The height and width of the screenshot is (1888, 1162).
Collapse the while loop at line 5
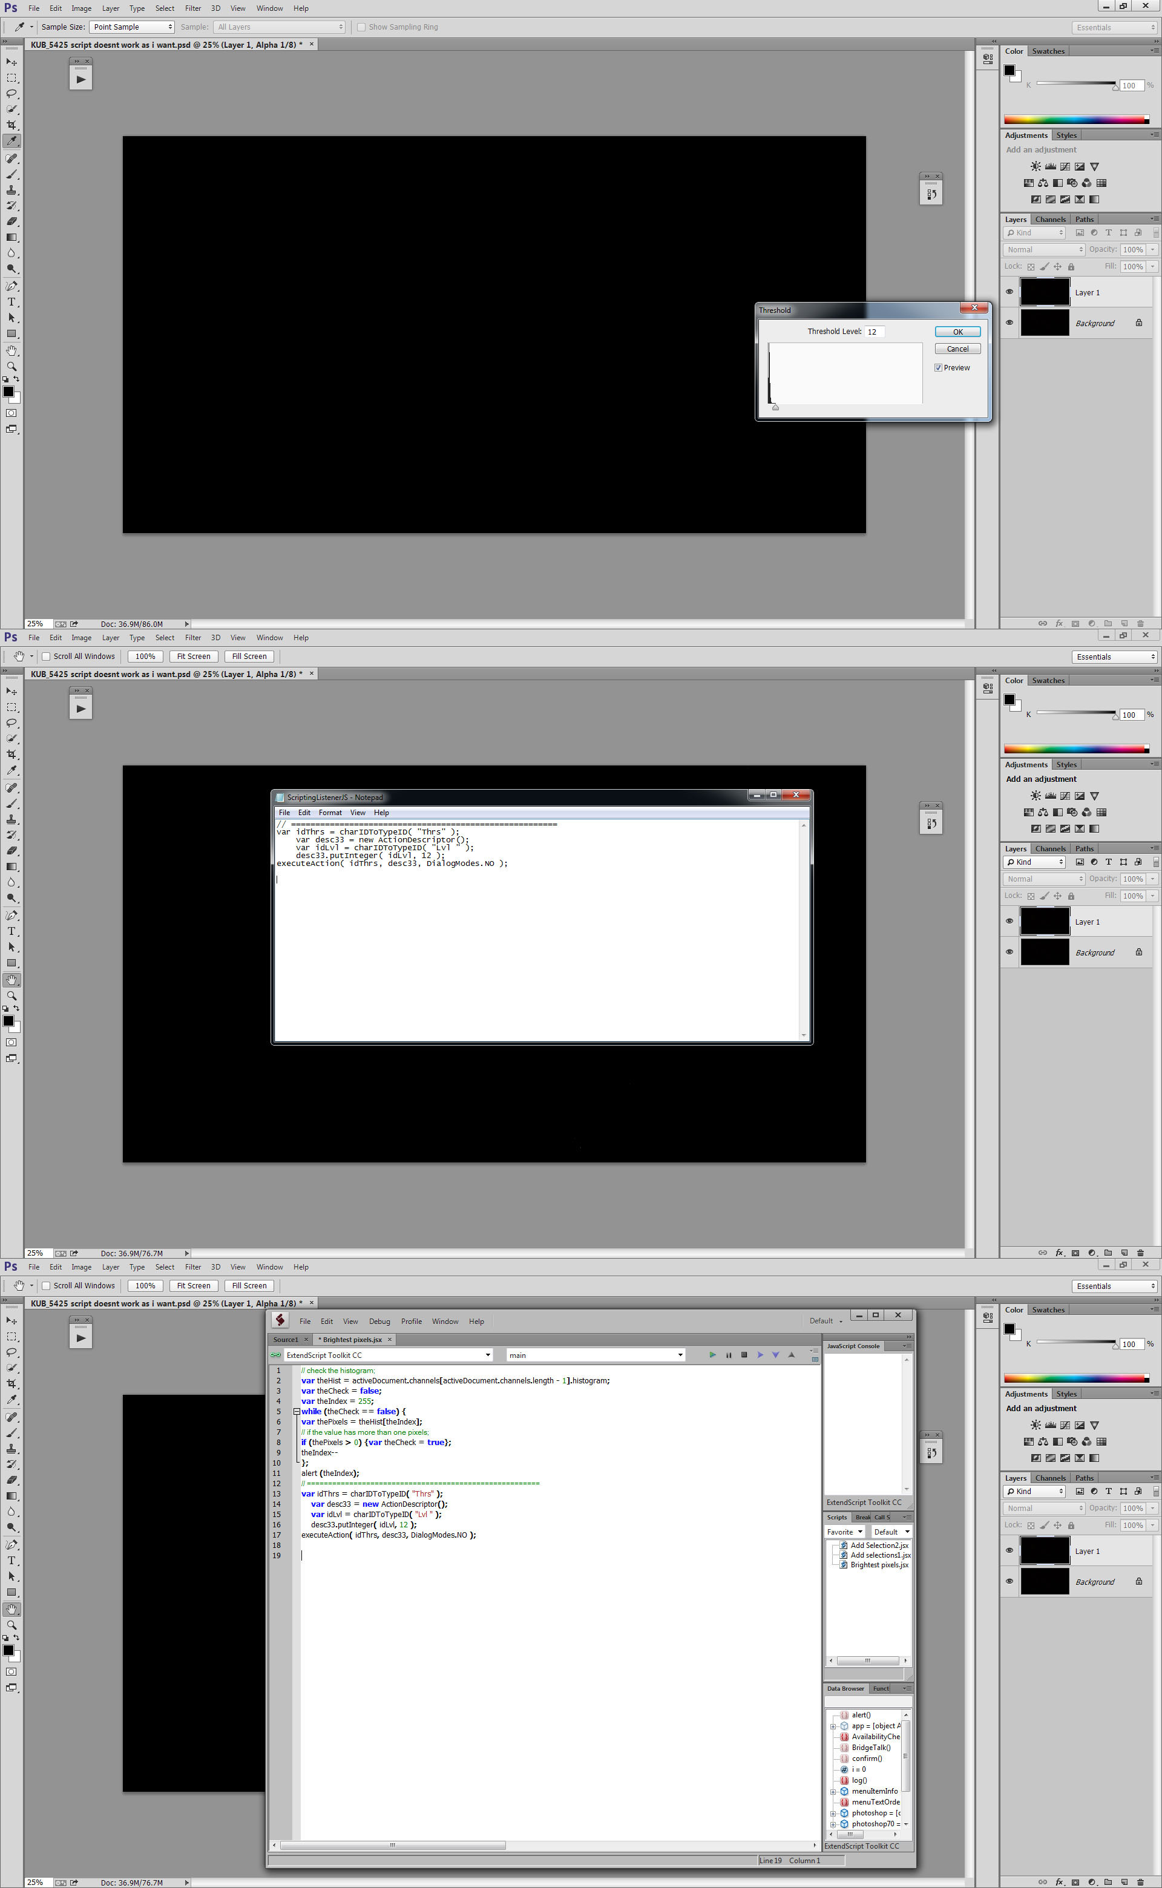(x=297, y=1412)
